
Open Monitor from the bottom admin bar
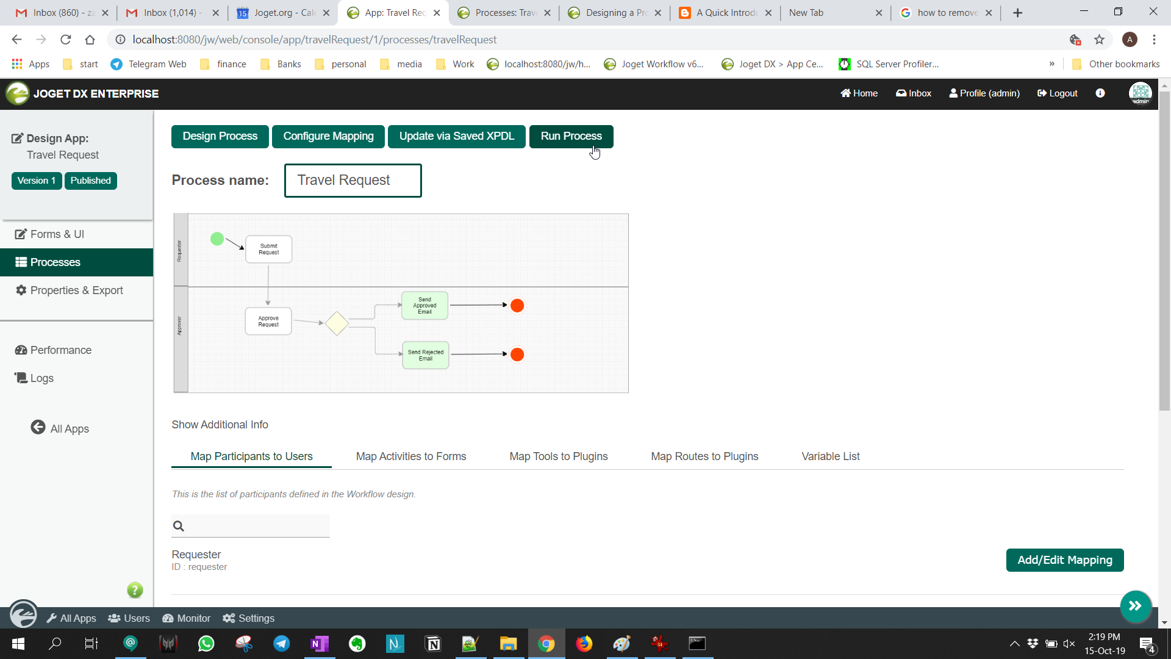pos(187,618)
